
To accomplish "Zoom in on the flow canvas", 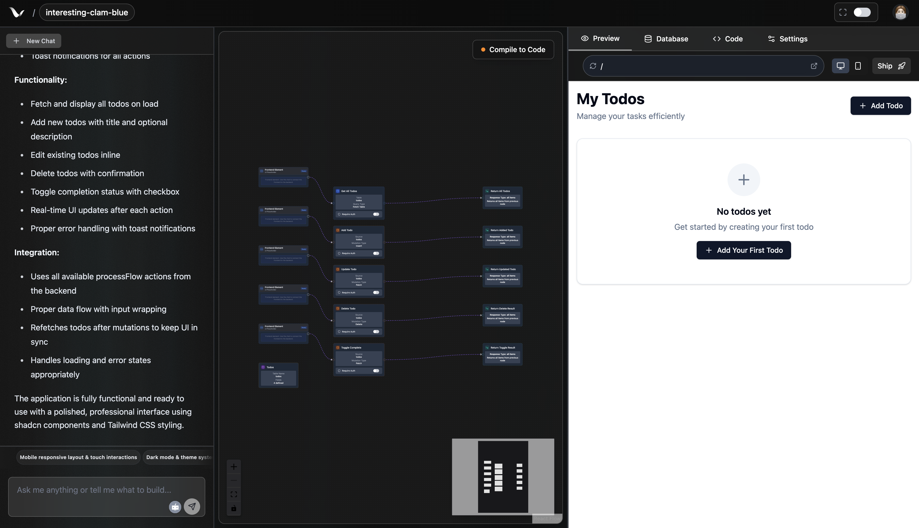I will coord(234,467).
